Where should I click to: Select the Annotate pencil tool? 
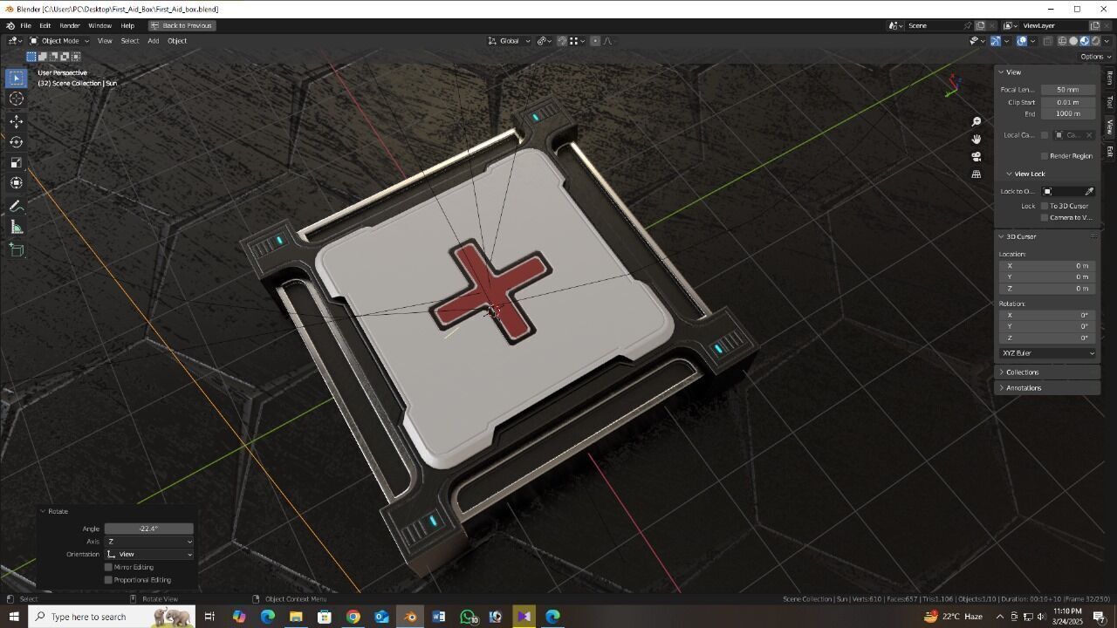(x=16, y=207)
